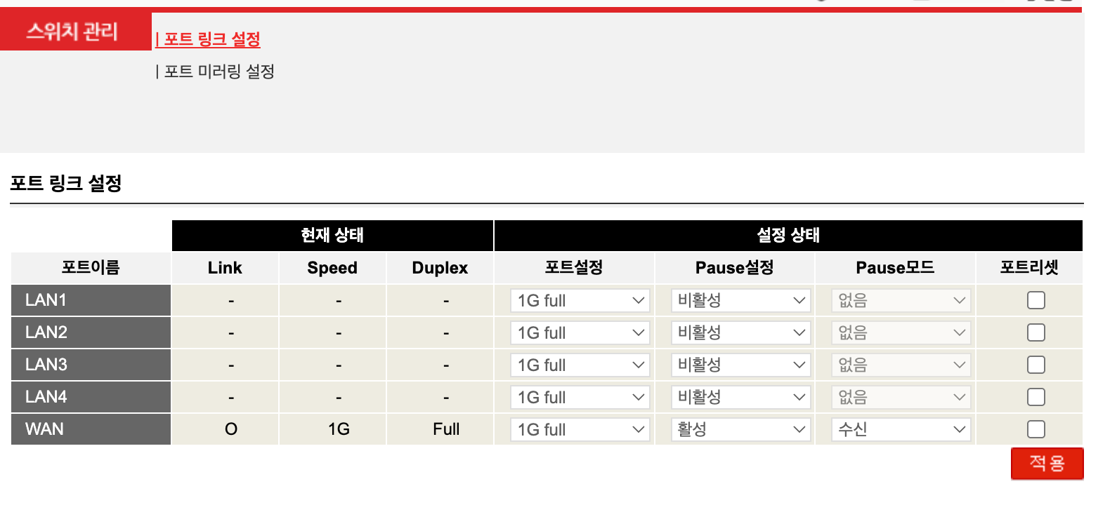Open LAN1 port setting dropdown
The width and height of the screenshot is (1117, 519).
(x=580, y=301)
